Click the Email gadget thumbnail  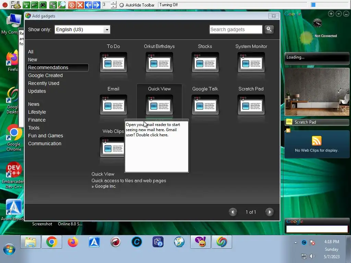[x=113, y=105]
